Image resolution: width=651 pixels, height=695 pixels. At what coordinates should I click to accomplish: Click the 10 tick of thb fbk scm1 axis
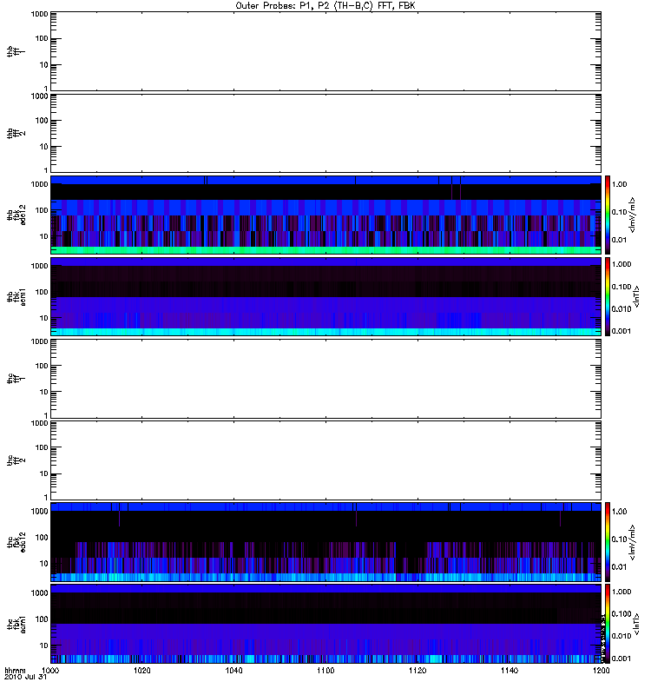[x=44, y=318]
